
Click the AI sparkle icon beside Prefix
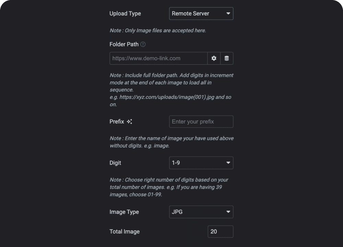(129, 121)
